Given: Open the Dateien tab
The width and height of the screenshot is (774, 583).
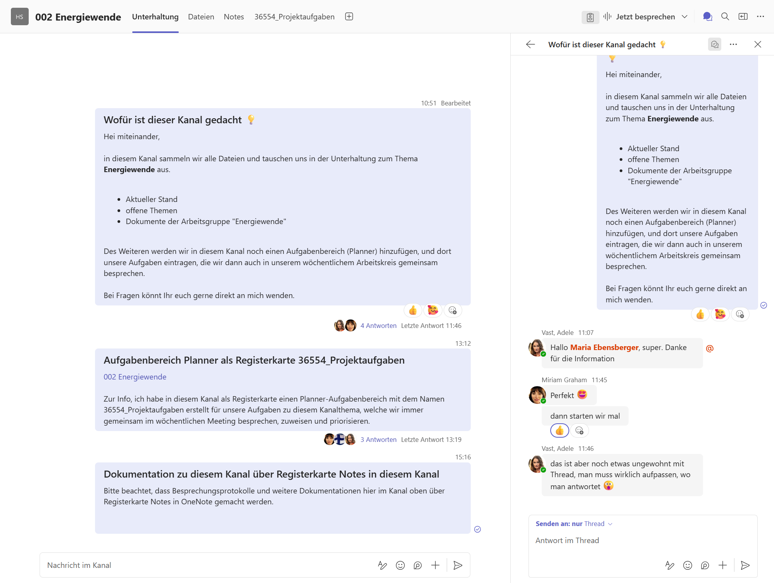Looking at the screenshot, I should (201, 17).
